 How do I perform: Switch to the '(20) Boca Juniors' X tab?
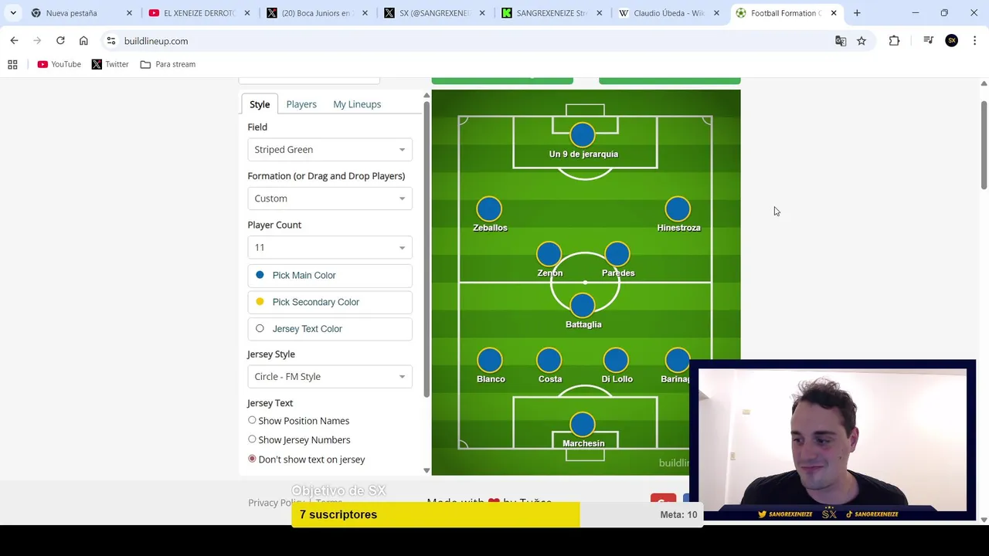coord(317,13)
